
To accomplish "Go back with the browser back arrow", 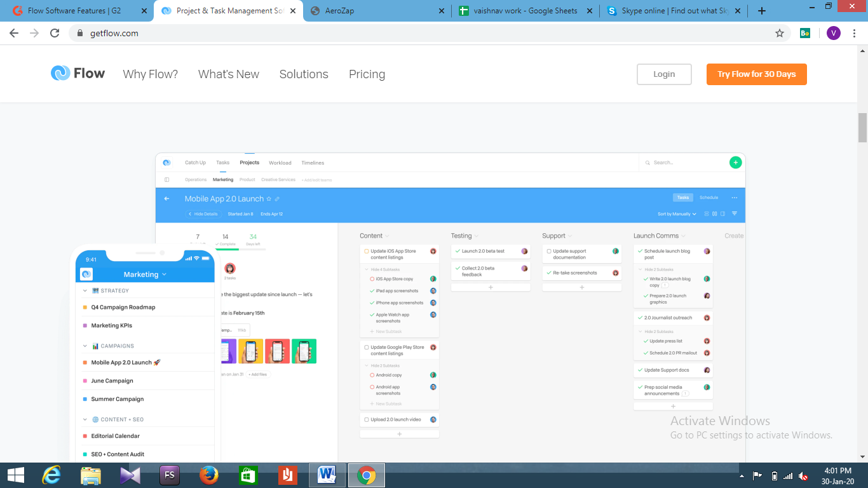I will (14, 33).
